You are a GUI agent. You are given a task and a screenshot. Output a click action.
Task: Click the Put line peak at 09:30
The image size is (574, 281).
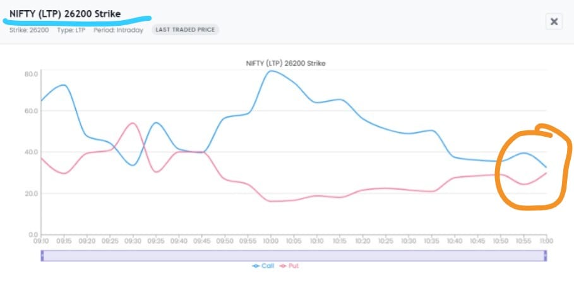coord(133,123)
